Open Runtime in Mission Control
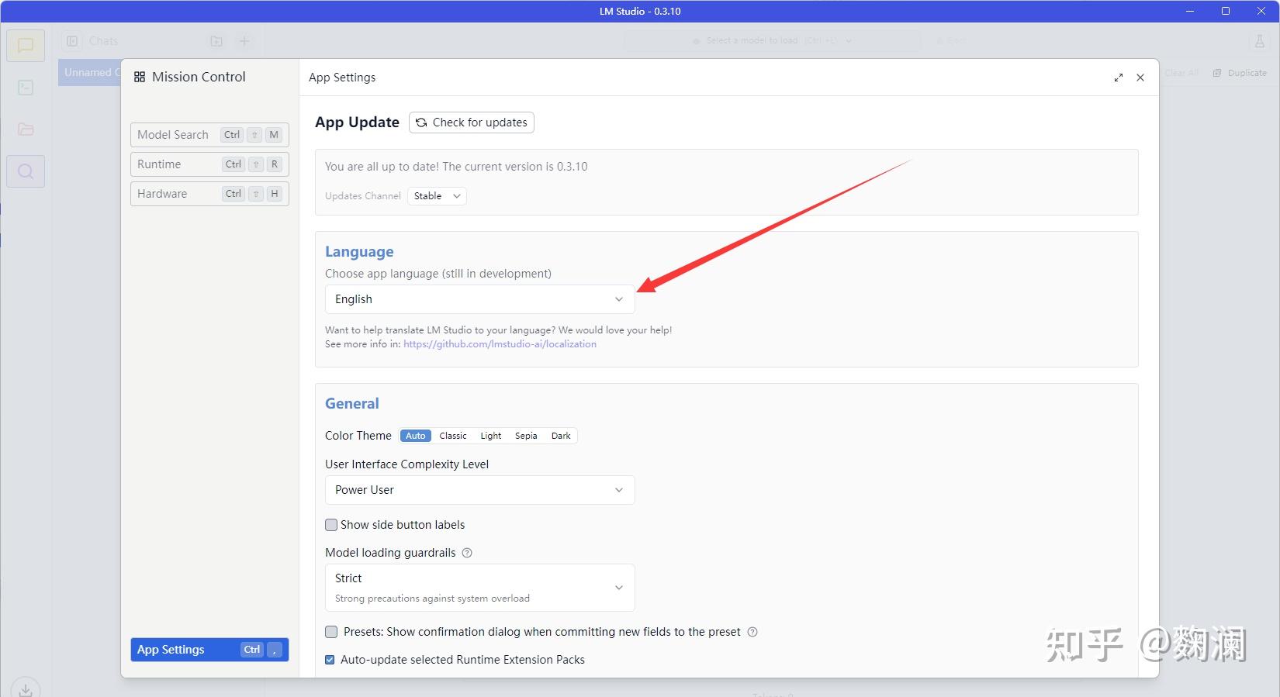This screenshot has width=1280, height=697. 209,164
